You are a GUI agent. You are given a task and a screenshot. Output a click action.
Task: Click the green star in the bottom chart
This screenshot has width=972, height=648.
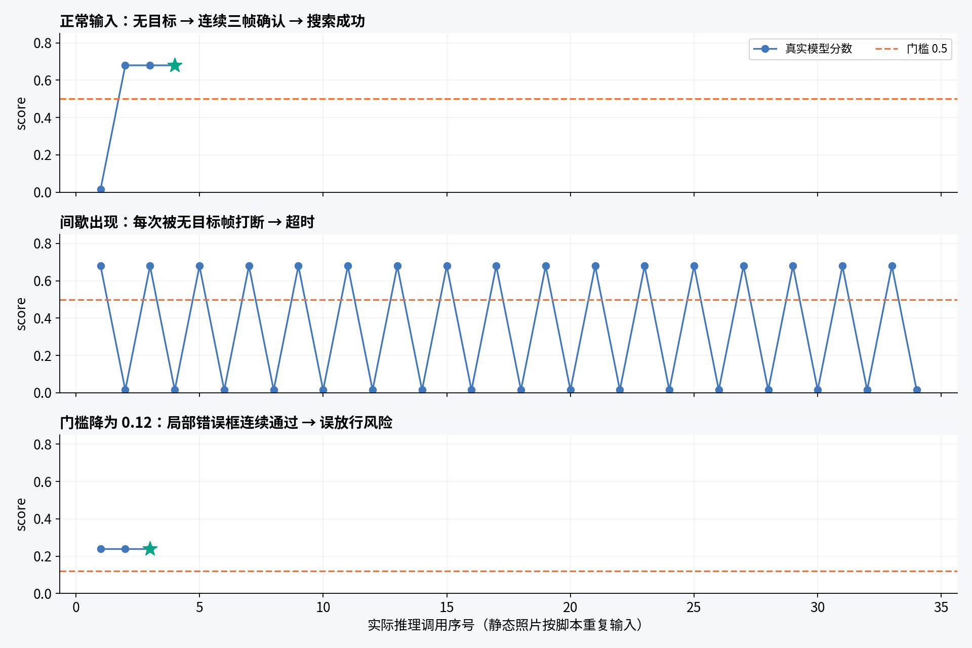(150, 549)
